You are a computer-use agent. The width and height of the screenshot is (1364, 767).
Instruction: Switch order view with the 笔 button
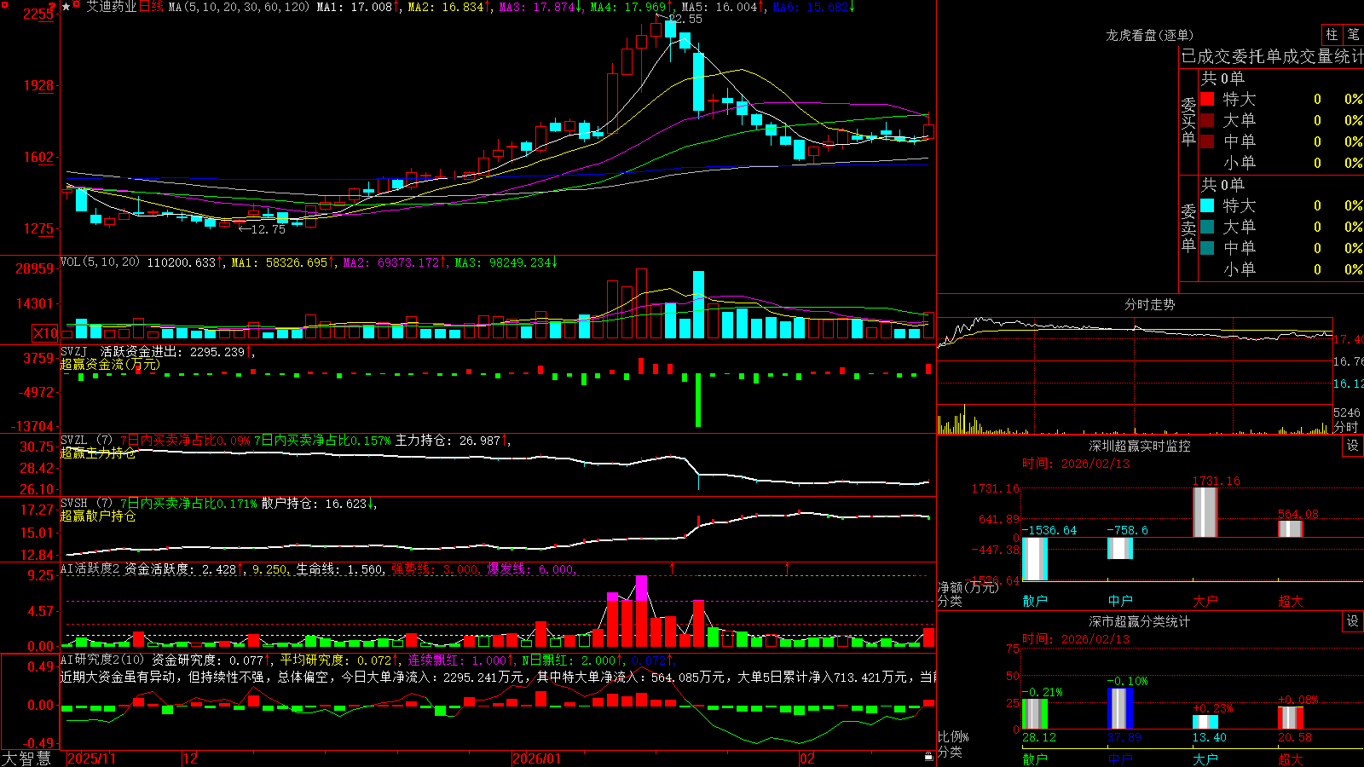point(1353,34)
